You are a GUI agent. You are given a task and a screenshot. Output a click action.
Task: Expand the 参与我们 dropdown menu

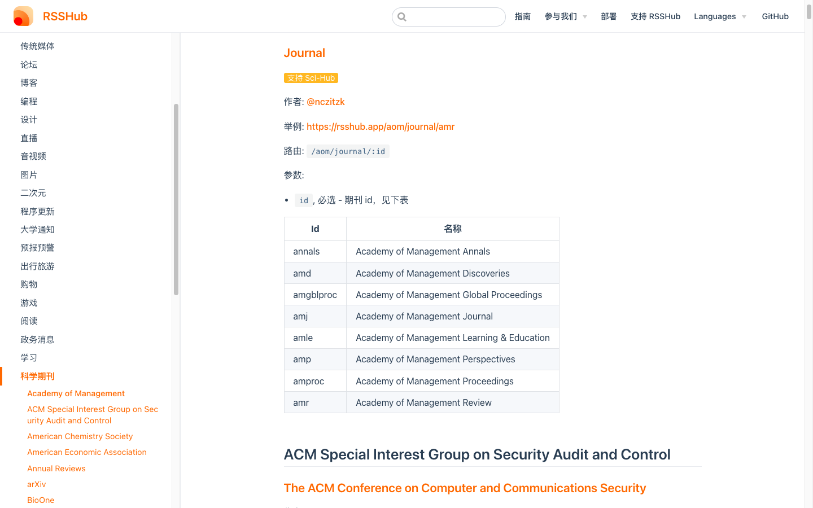[x=565, y=16]
